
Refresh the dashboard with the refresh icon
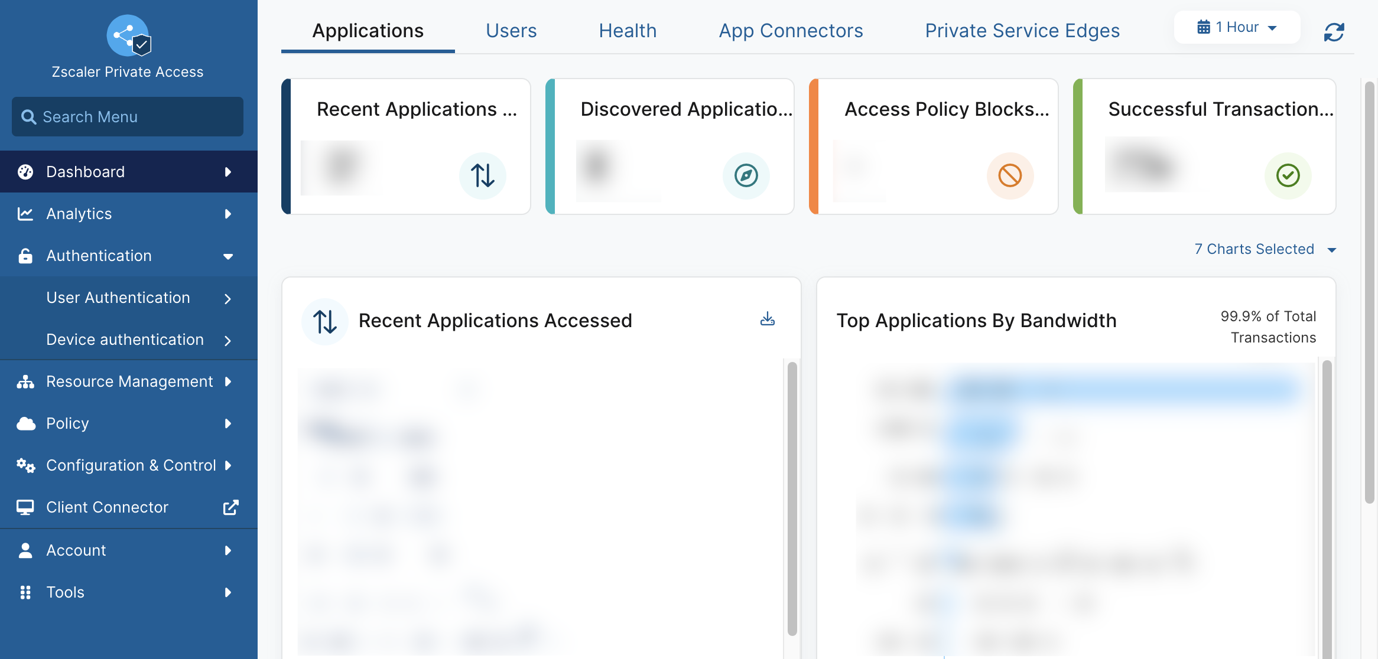click(1334, 32)
